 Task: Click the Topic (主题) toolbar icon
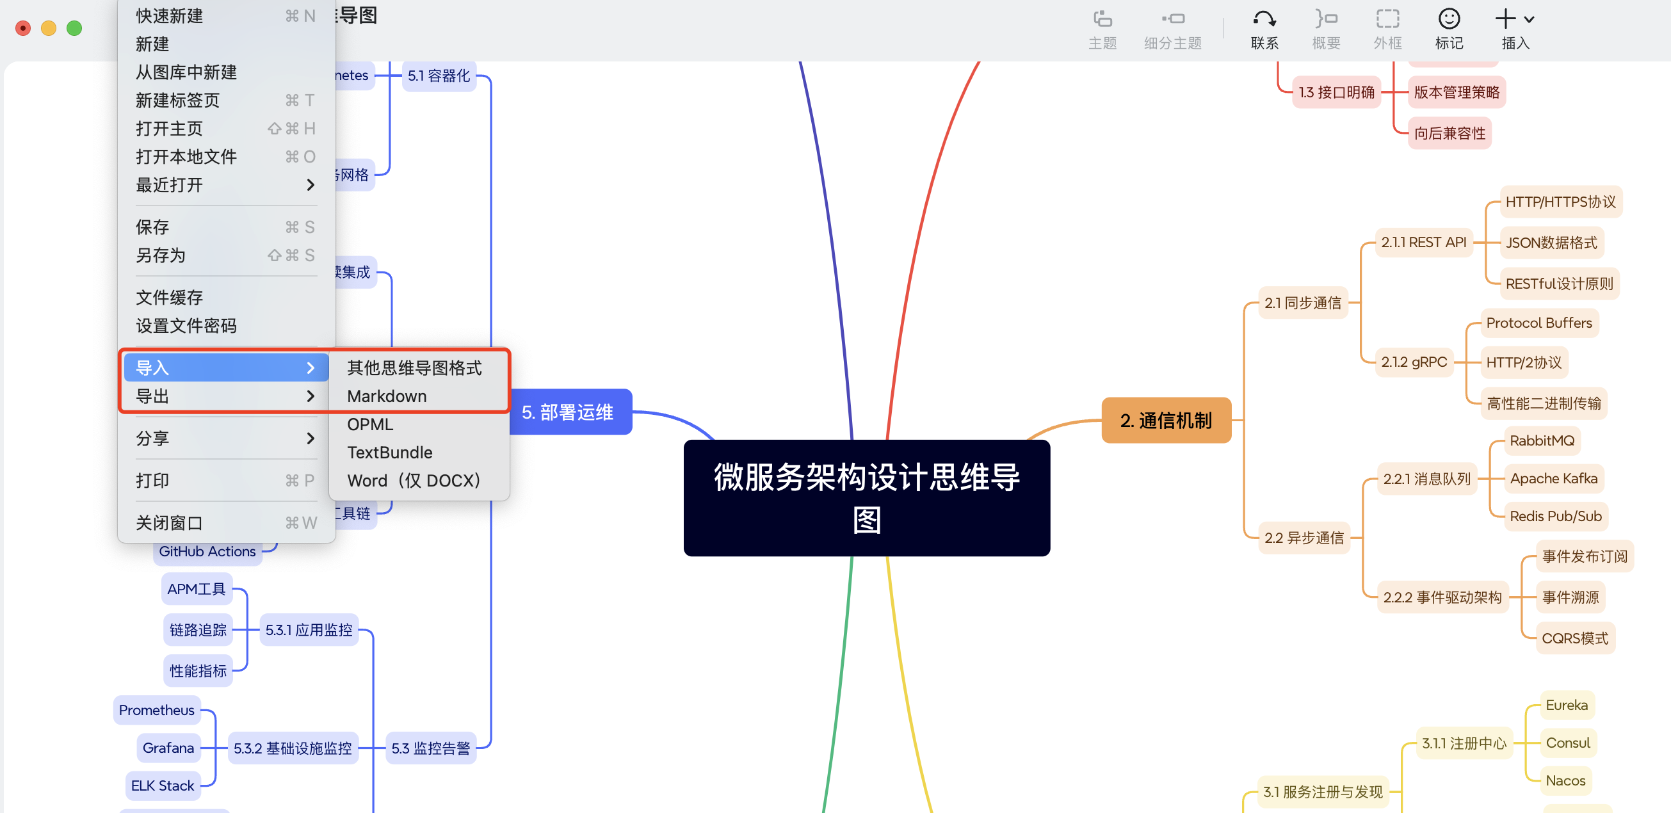(x=1102, y=19)
